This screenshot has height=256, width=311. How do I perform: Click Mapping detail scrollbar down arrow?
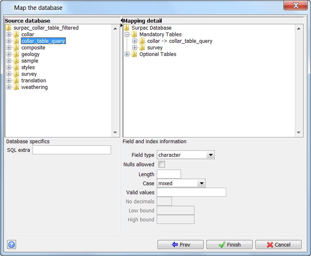coord(299,133)
